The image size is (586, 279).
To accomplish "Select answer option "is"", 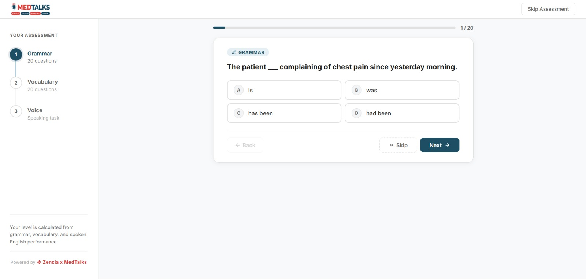I will point(284,90).
